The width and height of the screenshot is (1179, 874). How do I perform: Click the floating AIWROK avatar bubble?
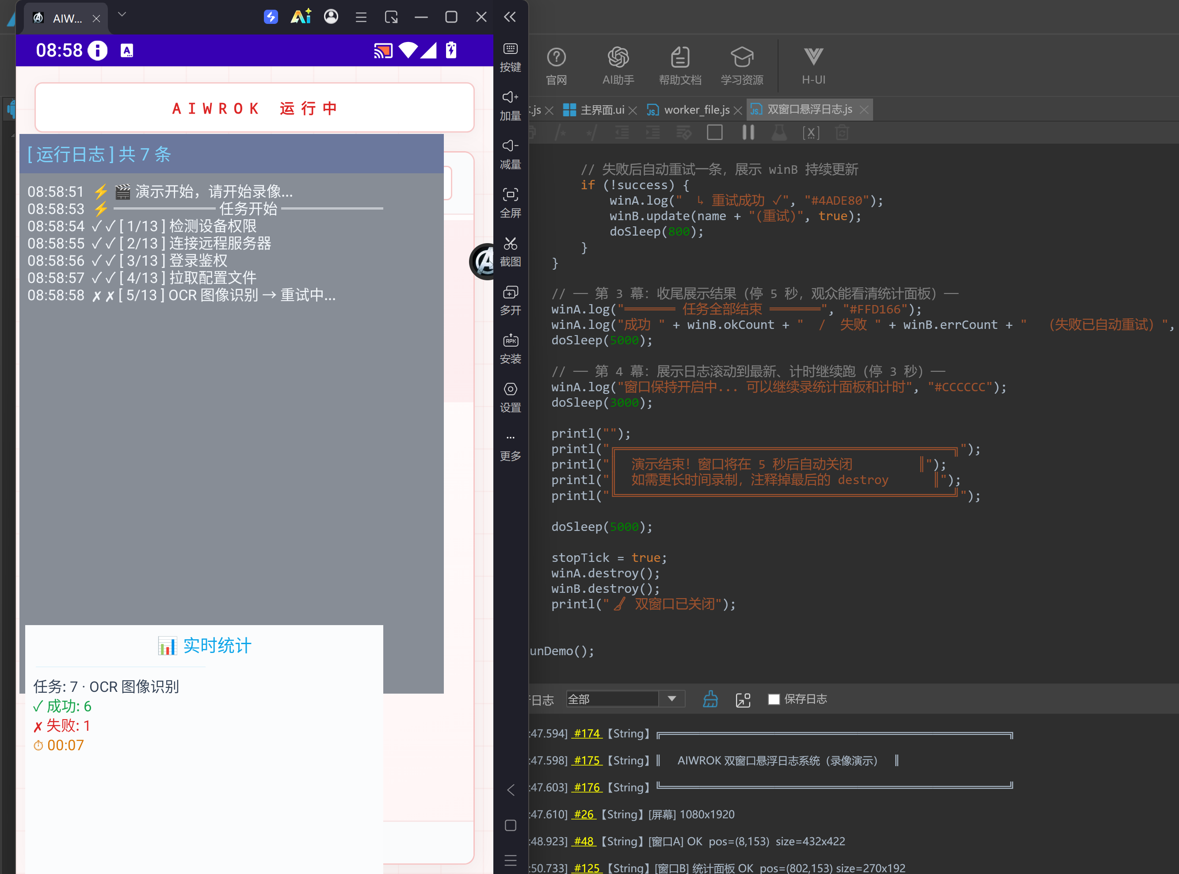[482, 261]
